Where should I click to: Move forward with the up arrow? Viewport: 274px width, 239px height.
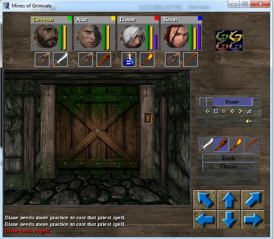point(229,200)
